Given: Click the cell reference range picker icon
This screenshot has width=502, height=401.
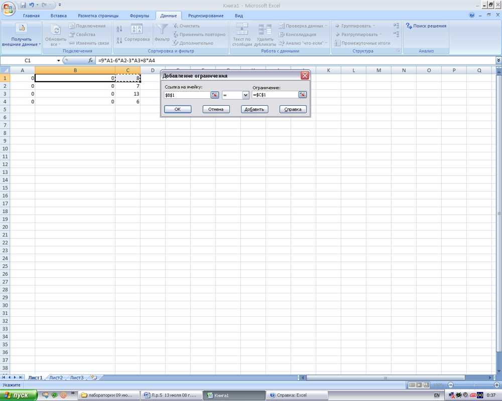Looking at the screenshot, I should click(x=214, y=95).
